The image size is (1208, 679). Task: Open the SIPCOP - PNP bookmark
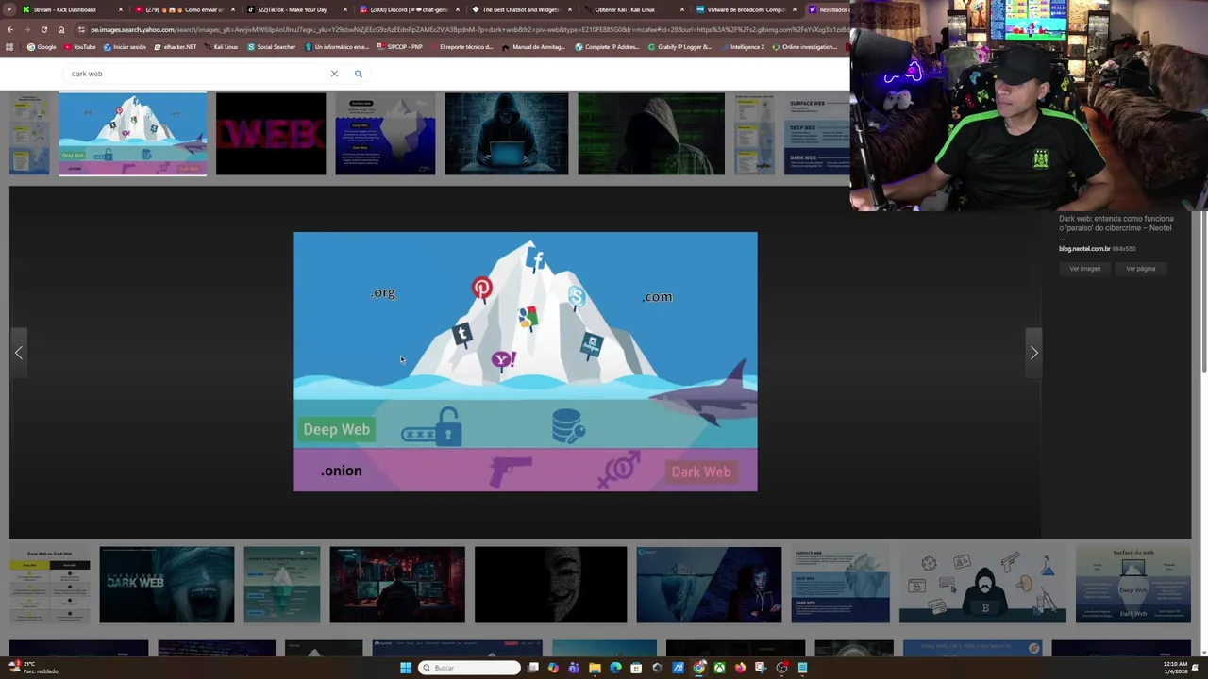pyautogui.click(x=400, y=47)
